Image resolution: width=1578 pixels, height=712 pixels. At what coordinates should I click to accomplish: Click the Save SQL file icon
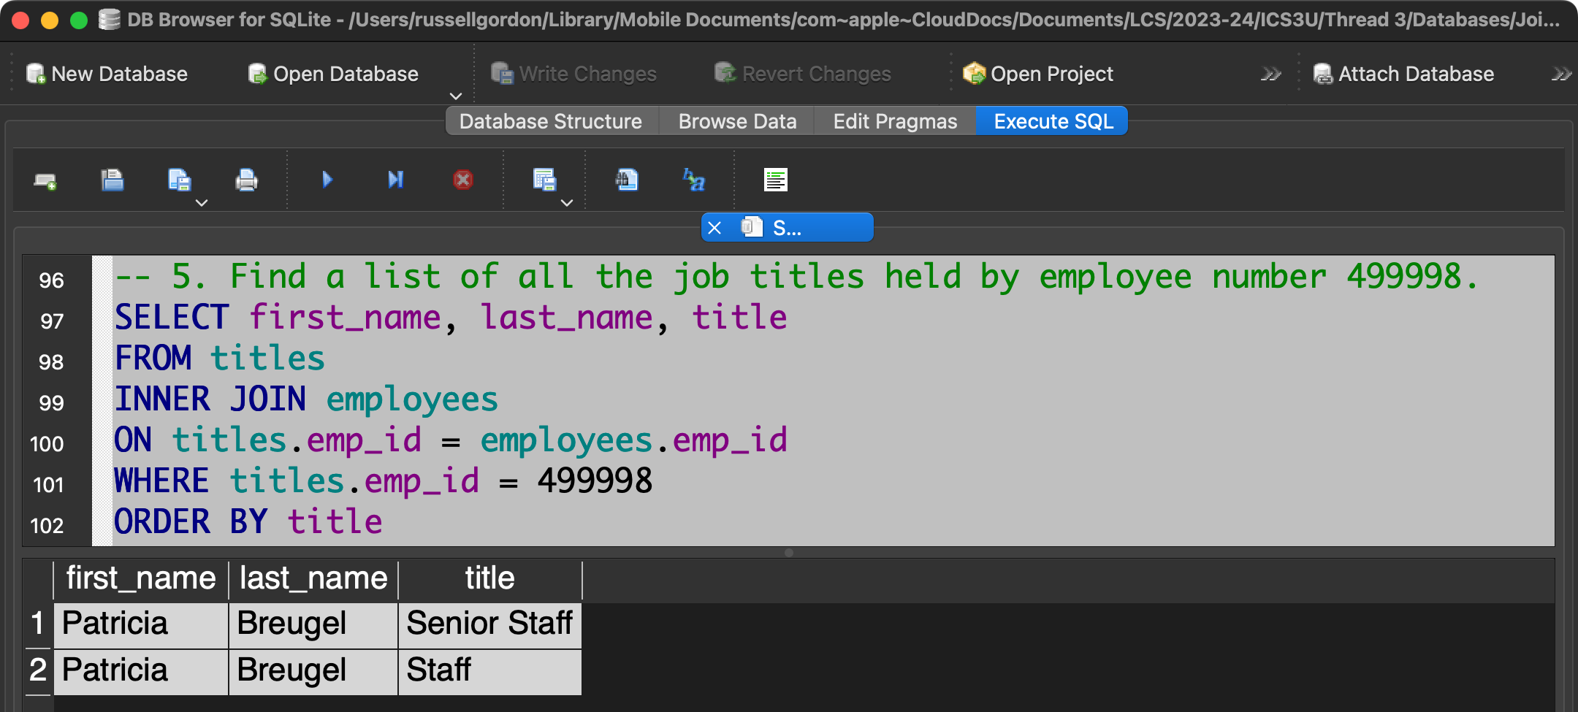(x=178, y=180)
